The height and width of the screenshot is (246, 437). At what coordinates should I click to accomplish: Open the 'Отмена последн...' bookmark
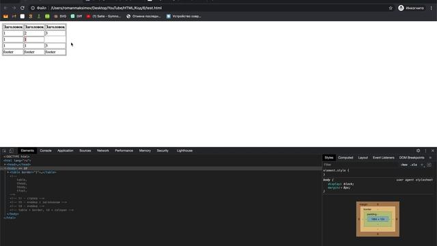point(143,16)
